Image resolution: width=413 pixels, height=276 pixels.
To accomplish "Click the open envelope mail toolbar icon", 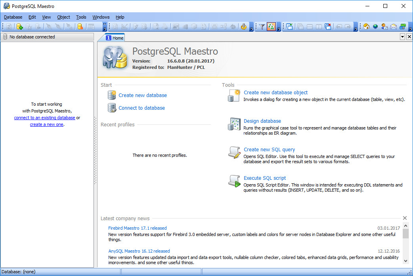I will tap(394, 27).
